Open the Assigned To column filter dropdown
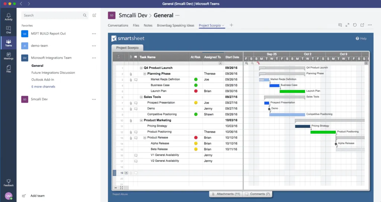Screen dimensions: 381x202 [x=220, y=63]
